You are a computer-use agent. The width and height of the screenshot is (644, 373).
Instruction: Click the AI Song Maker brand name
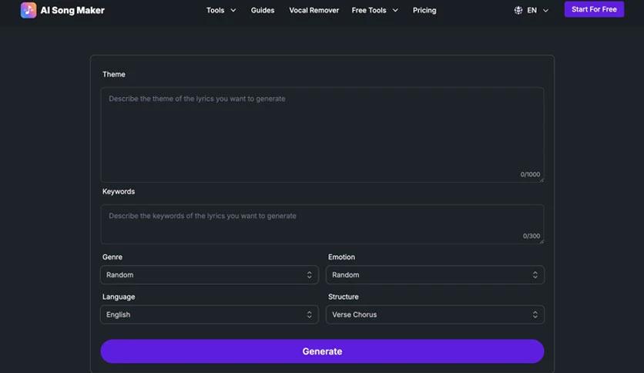(72, 11)
